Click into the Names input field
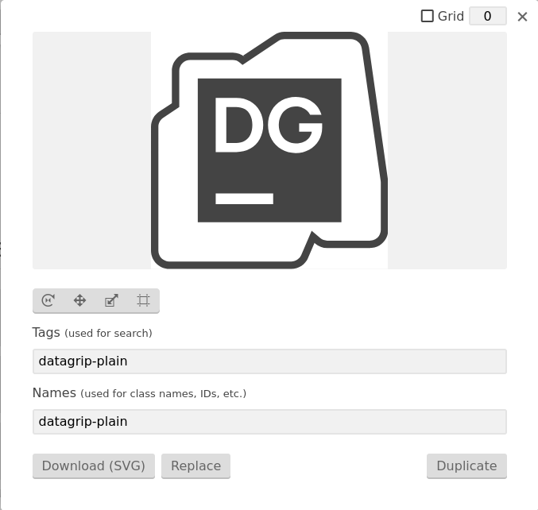This screenshot has width=538, height=510. tap(269, 422)
